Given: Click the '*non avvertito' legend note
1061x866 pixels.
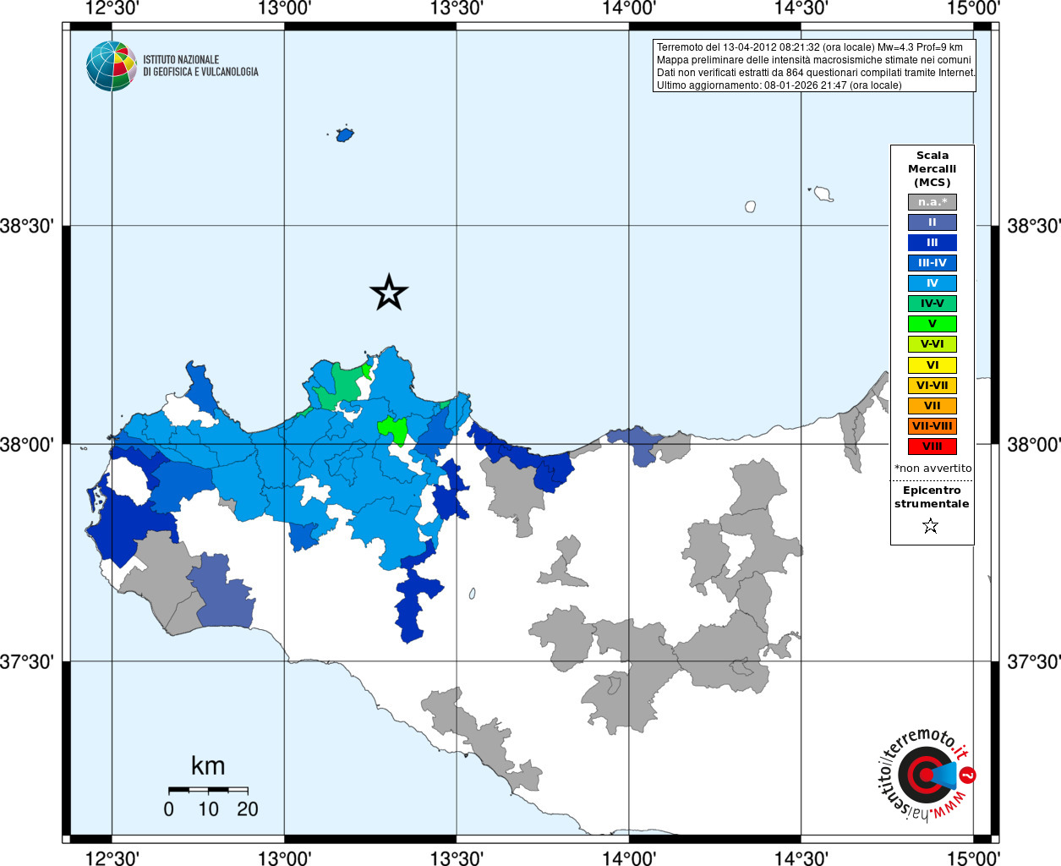Looking at the screenshot, I should pyautogui.click(x=933, y=469).
